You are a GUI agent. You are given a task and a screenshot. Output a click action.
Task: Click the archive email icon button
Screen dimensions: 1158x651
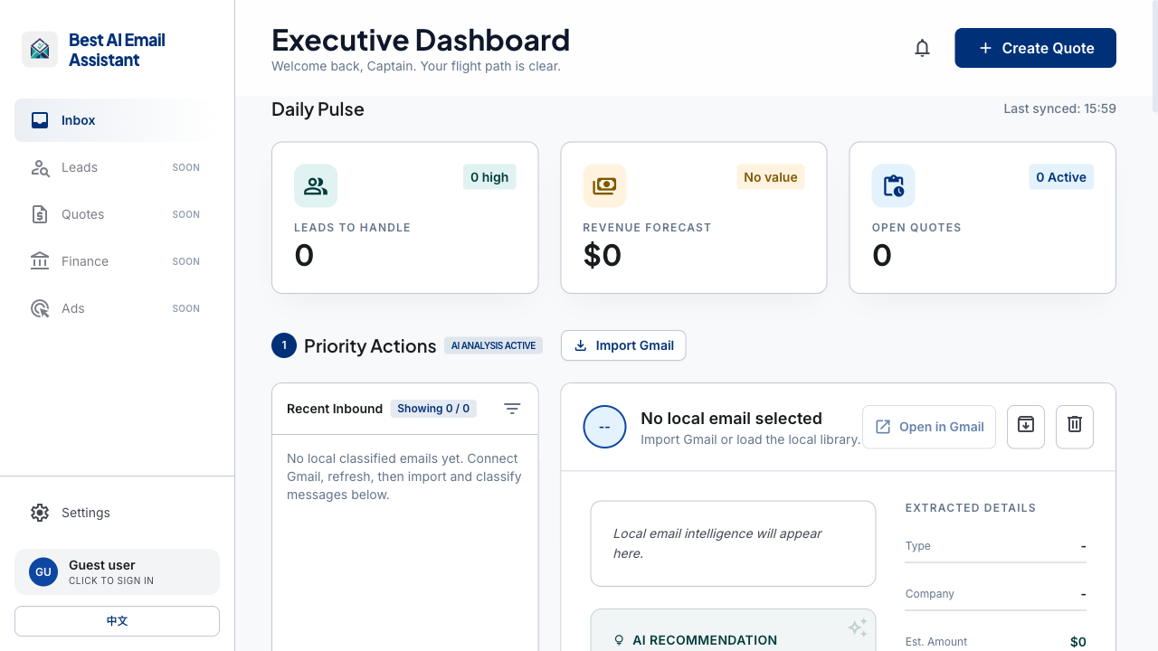[1026, 427]
